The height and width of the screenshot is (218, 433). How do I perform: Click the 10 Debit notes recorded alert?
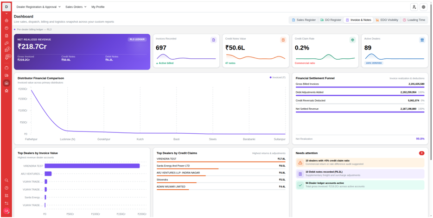360,174
